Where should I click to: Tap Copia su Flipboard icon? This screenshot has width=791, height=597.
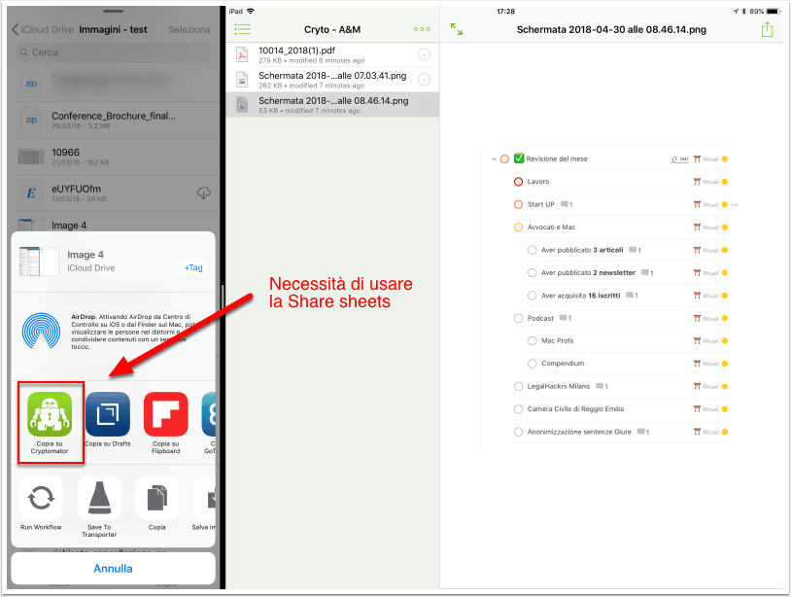pyautogui.click(x=165, y=414)
